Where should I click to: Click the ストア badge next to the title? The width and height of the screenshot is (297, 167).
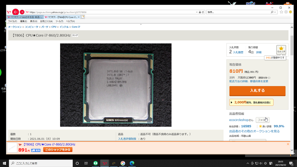click(75, 35)
